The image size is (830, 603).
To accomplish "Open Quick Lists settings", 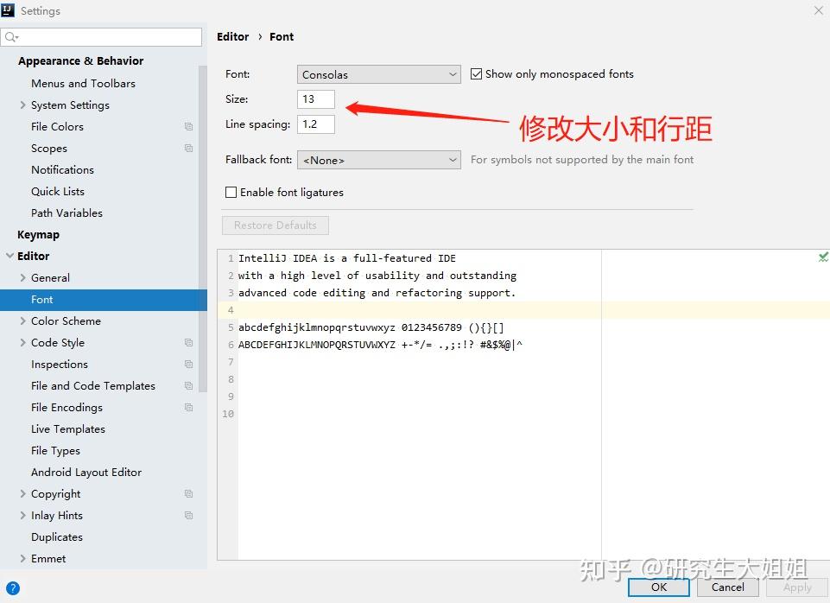I will pyautogui.click(x=58, y=192).
